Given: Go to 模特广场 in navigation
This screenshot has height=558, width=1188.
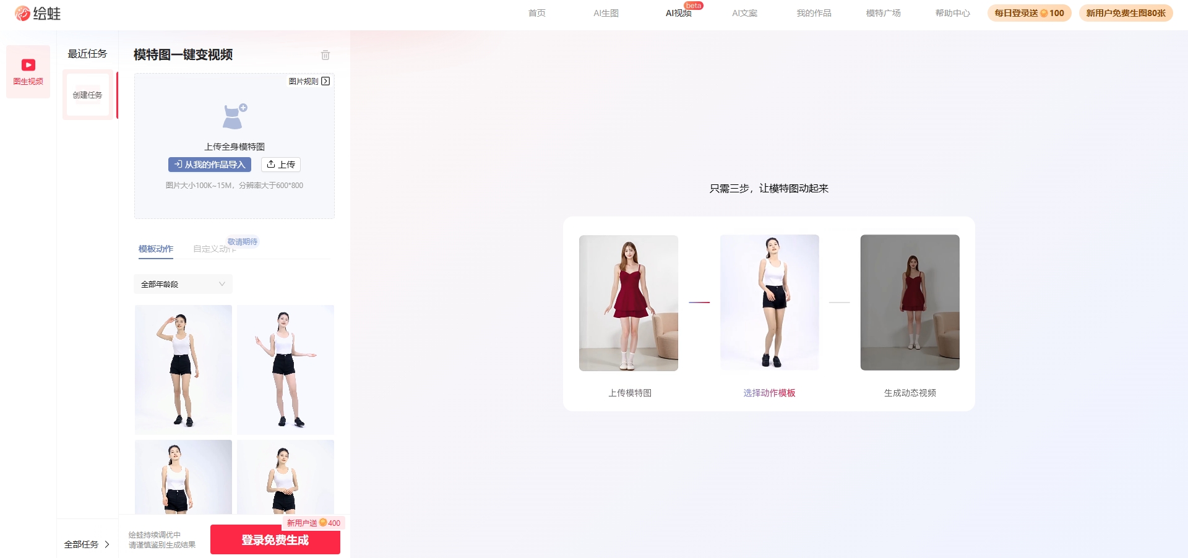Looking at the screenshot, I should [883, 13].
